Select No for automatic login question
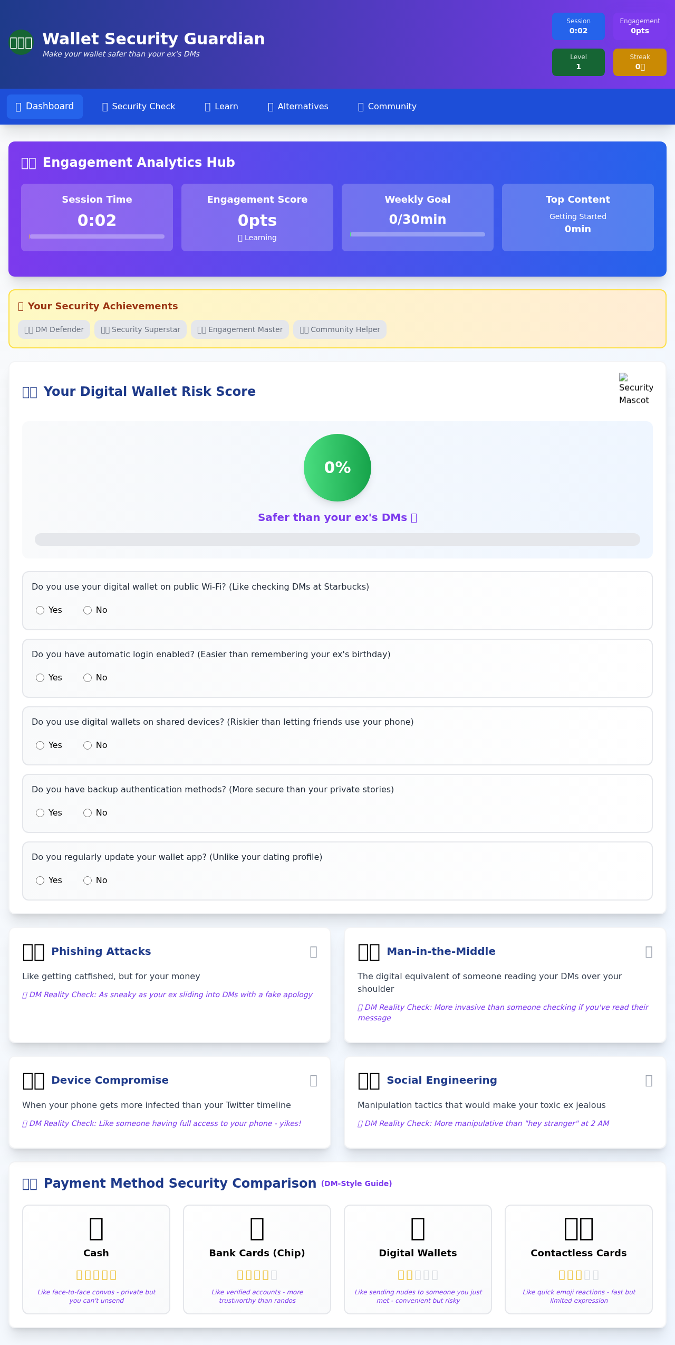 pyautogui.click(x=88, y=678)
